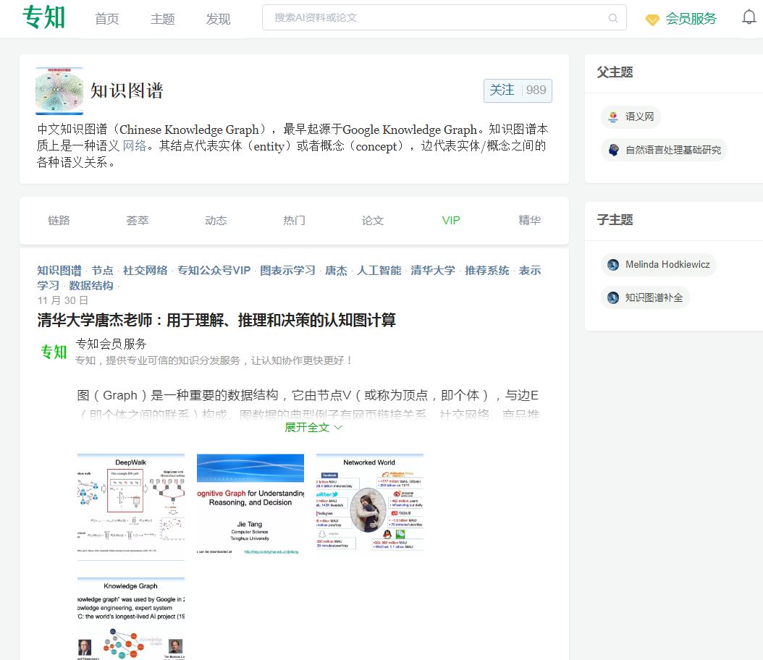Viewport: 763px width, 660px height.
Task: Open the DeepWalk slide thumbnail
Action: 131,507
